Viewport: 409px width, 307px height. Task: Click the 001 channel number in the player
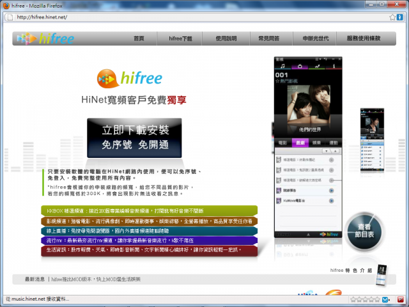pos(281,75)
